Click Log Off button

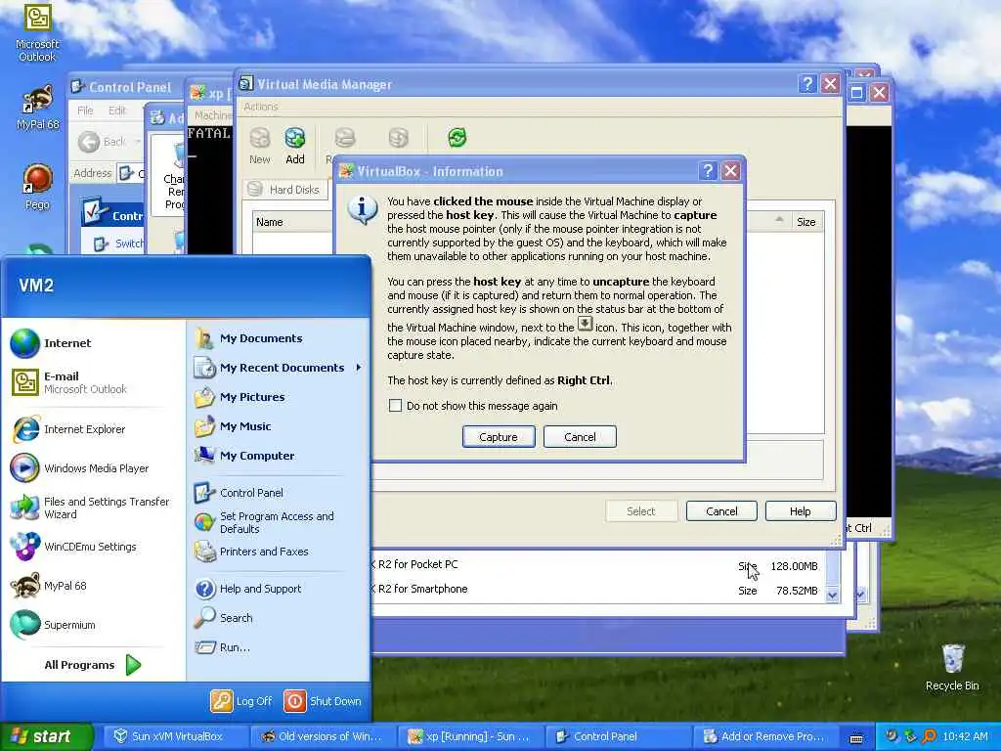(x=241, y=701)
